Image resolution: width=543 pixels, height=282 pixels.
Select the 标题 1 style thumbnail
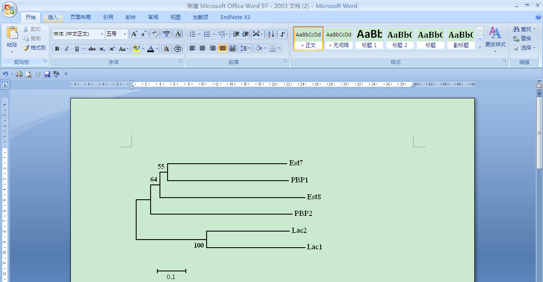(x=369, y=38)
